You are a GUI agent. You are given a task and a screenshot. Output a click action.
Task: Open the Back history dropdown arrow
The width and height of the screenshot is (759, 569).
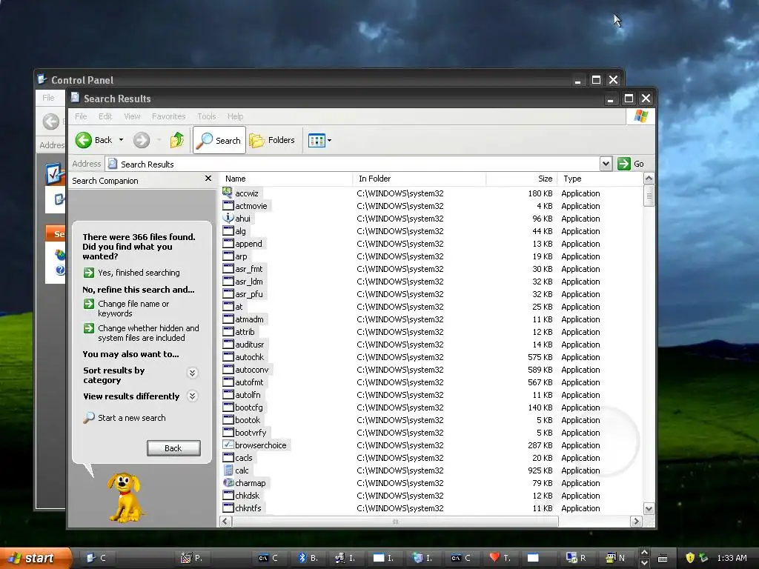click(121, 140)
